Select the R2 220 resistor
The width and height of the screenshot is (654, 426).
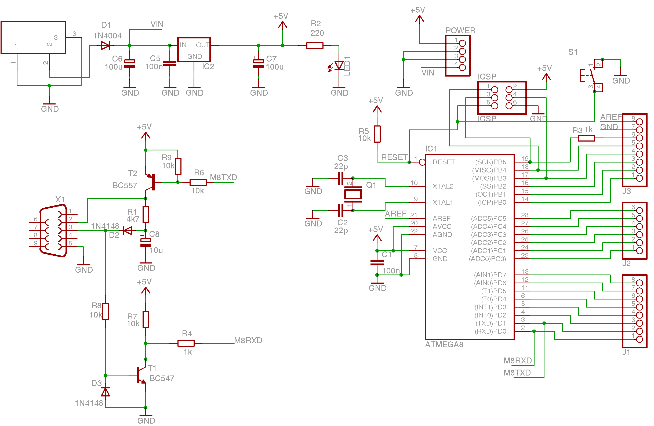click(315, 45)
